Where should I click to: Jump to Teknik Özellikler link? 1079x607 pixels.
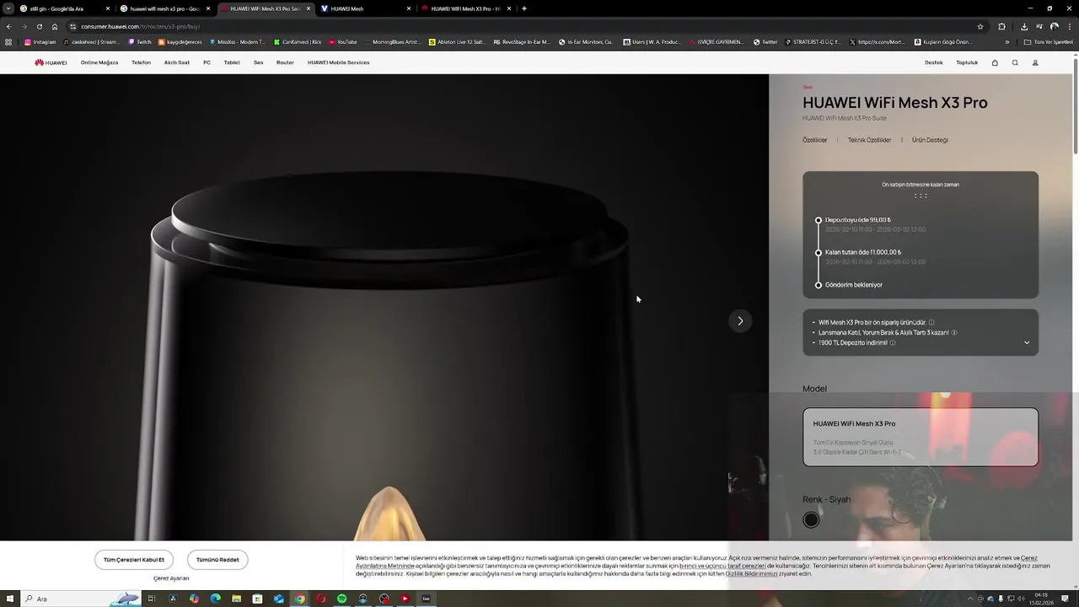[869, 140]
